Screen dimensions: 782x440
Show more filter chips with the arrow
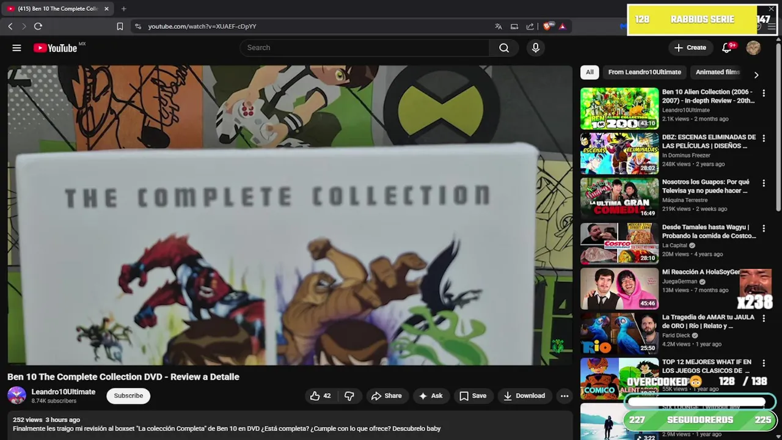(x=756, y=75)
